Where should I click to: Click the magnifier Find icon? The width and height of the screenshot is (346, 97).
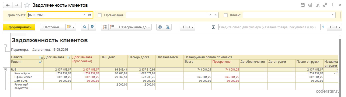point(85,27)
